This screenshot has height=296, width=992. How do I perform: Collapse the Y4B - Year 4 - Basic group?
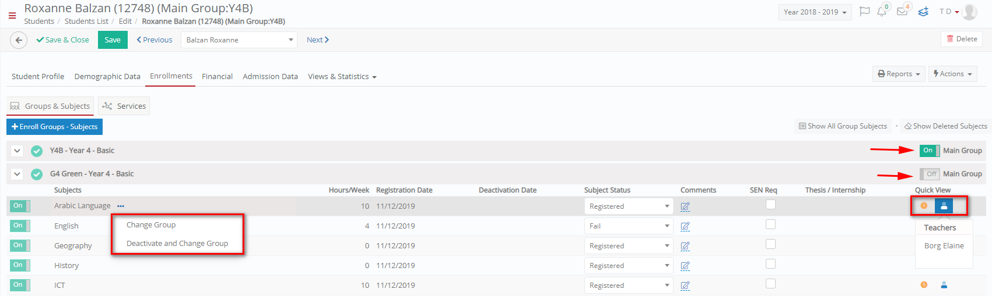coord(17,151)
